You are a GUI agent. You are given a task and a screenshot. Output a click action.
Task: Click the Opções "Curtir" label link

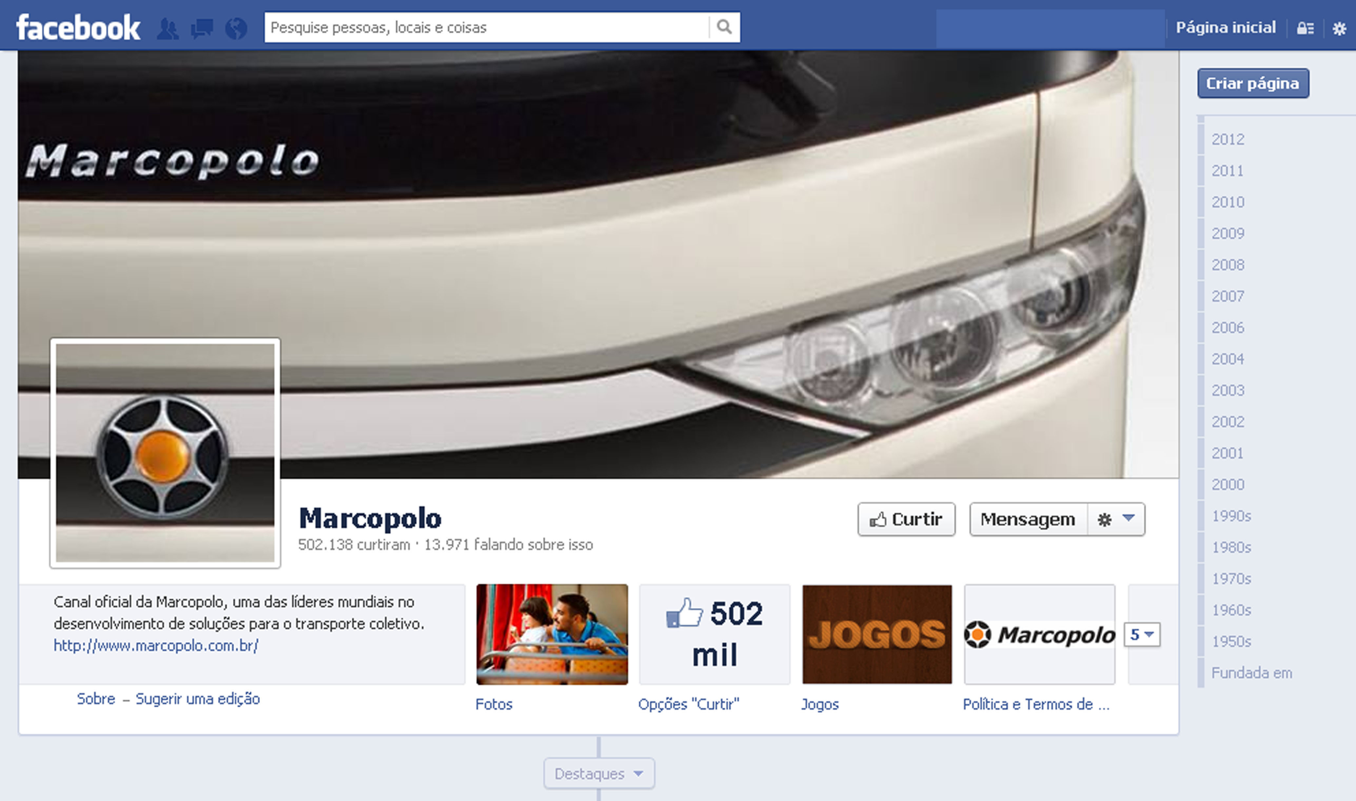(x=689, y=704)
